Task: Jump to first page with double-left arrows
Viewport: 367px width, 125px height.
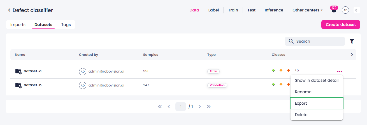Action: [x=160, y=107]
